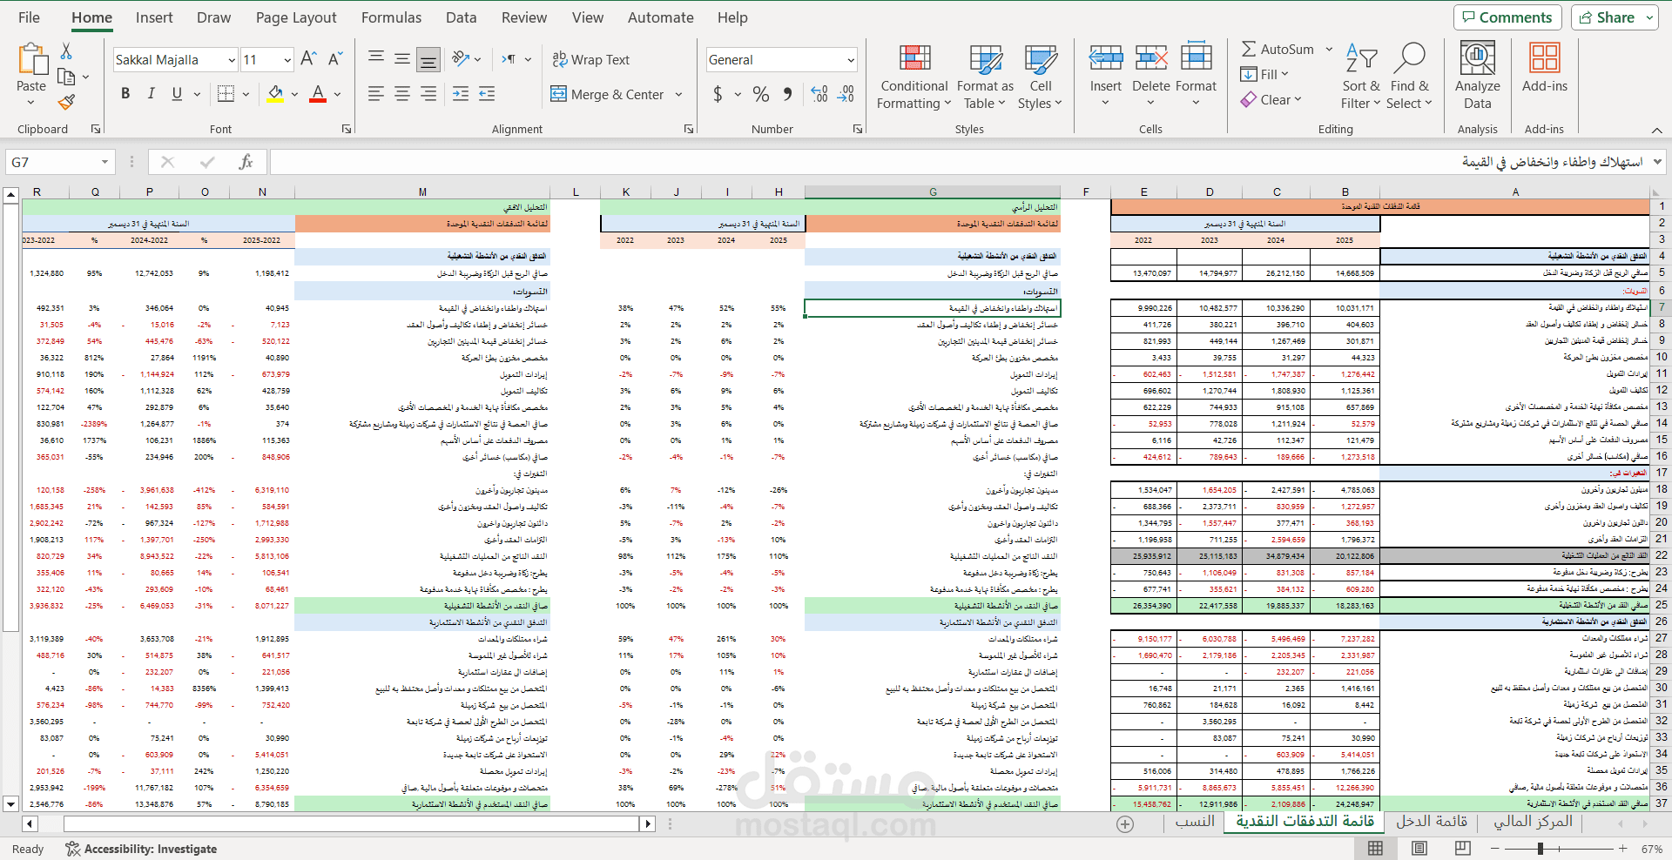
Task: Click the Increase Decimal icon
Action: coord(819,94)
